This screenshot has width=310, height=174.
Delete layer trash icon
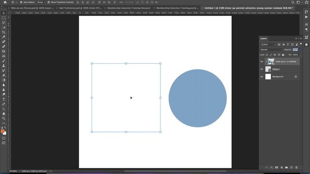click(296, 167)
